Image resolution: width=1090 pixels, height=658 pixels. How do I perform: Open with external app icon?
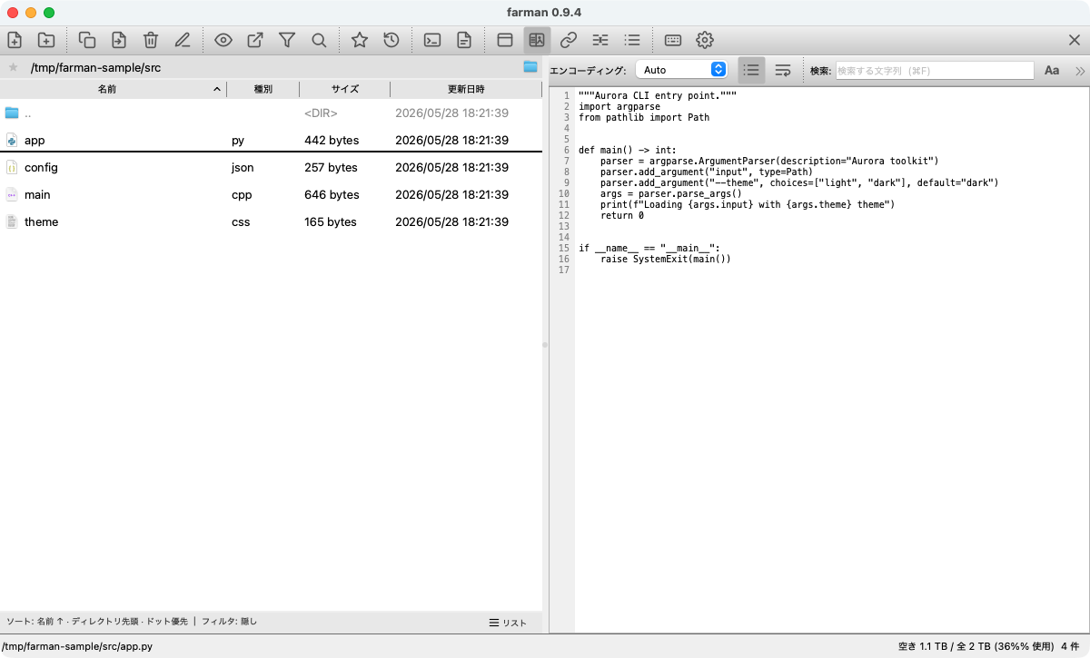tap(255, 40)
